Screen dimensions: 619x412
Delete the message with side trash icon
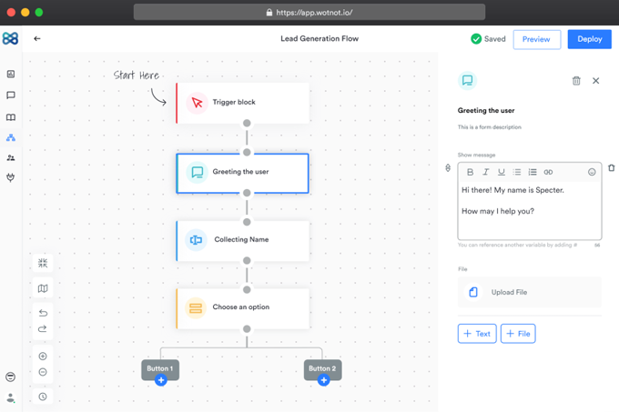[x=612, y=167]
